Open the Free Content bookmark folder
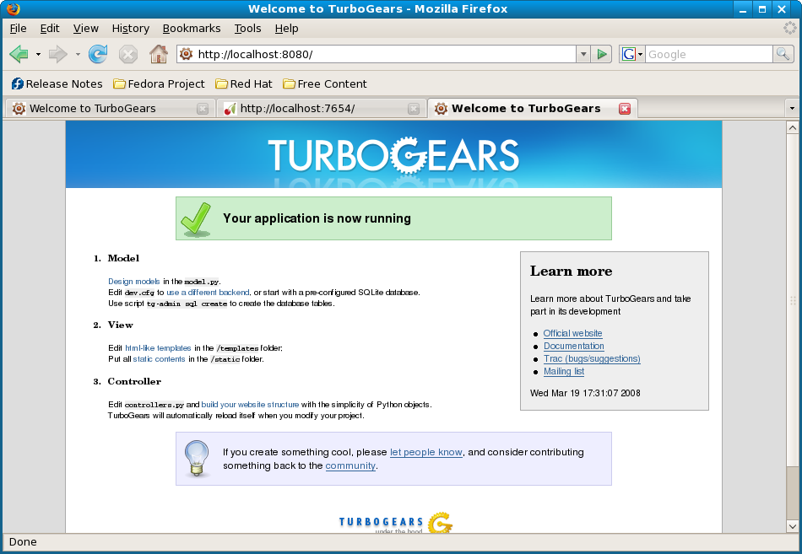This screenshot has height=554, width=802. click(325, 83)
